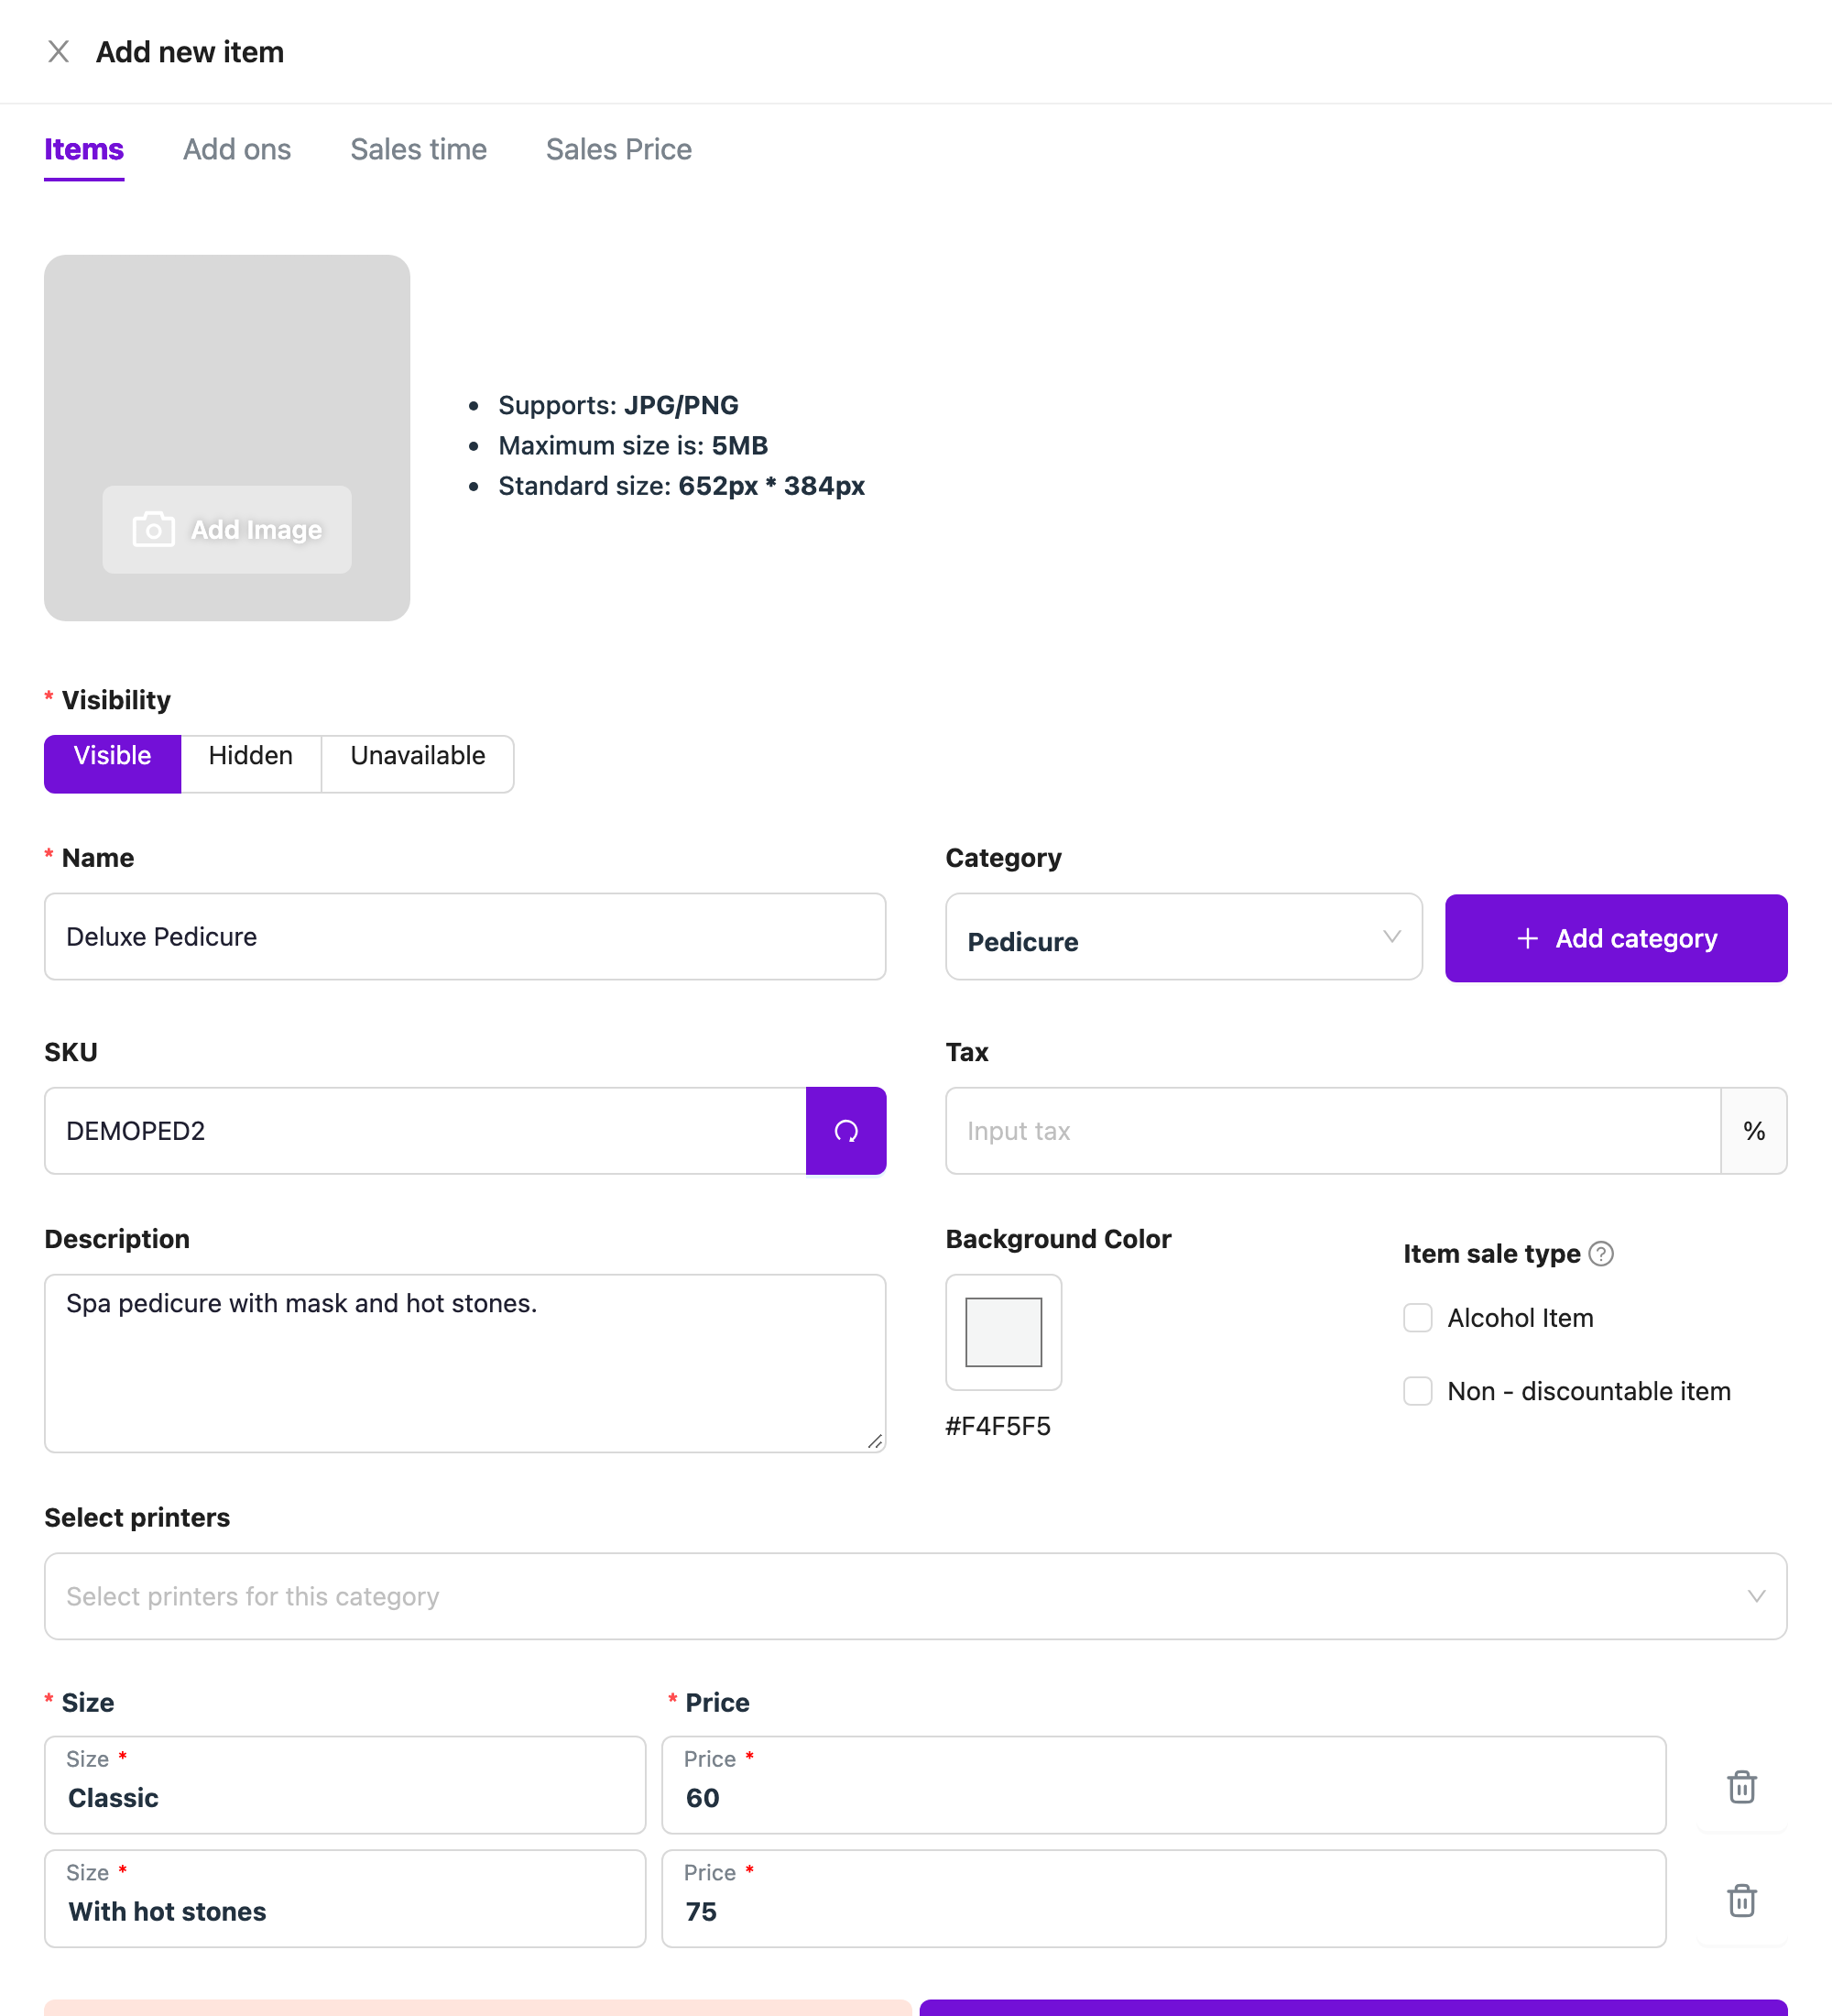Click the description resize handle
This screenshot has height=2016, width=1832.
tap(875, 1441)
